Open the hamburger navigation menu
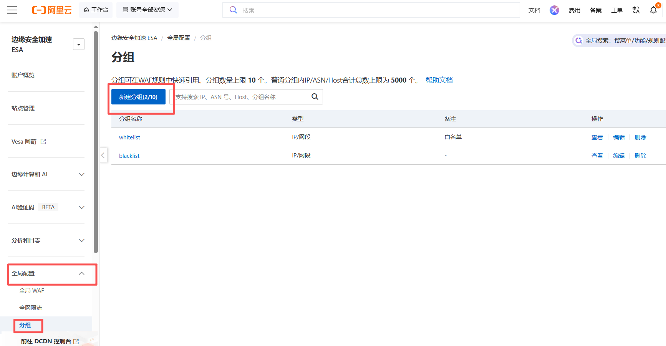Image resolution: width=666 pixels, height=346 pixels. [12, 10]
